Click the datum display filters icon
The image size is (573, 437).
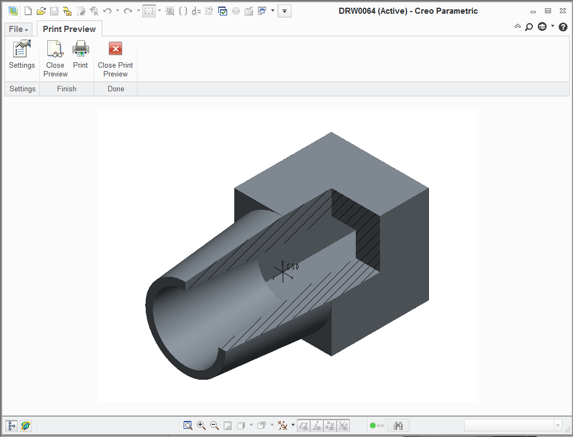click(283, 425)
